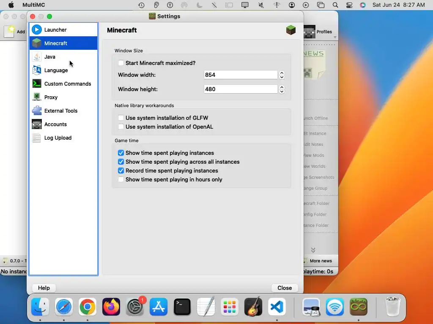Decrease Window width with down arrow
This screenshot has width=433, height=324.
pyautogui.click(x=282, y=77)
